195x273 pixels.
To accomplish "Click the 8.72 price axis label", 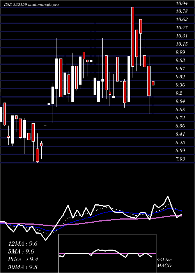I will coord(180,118).
